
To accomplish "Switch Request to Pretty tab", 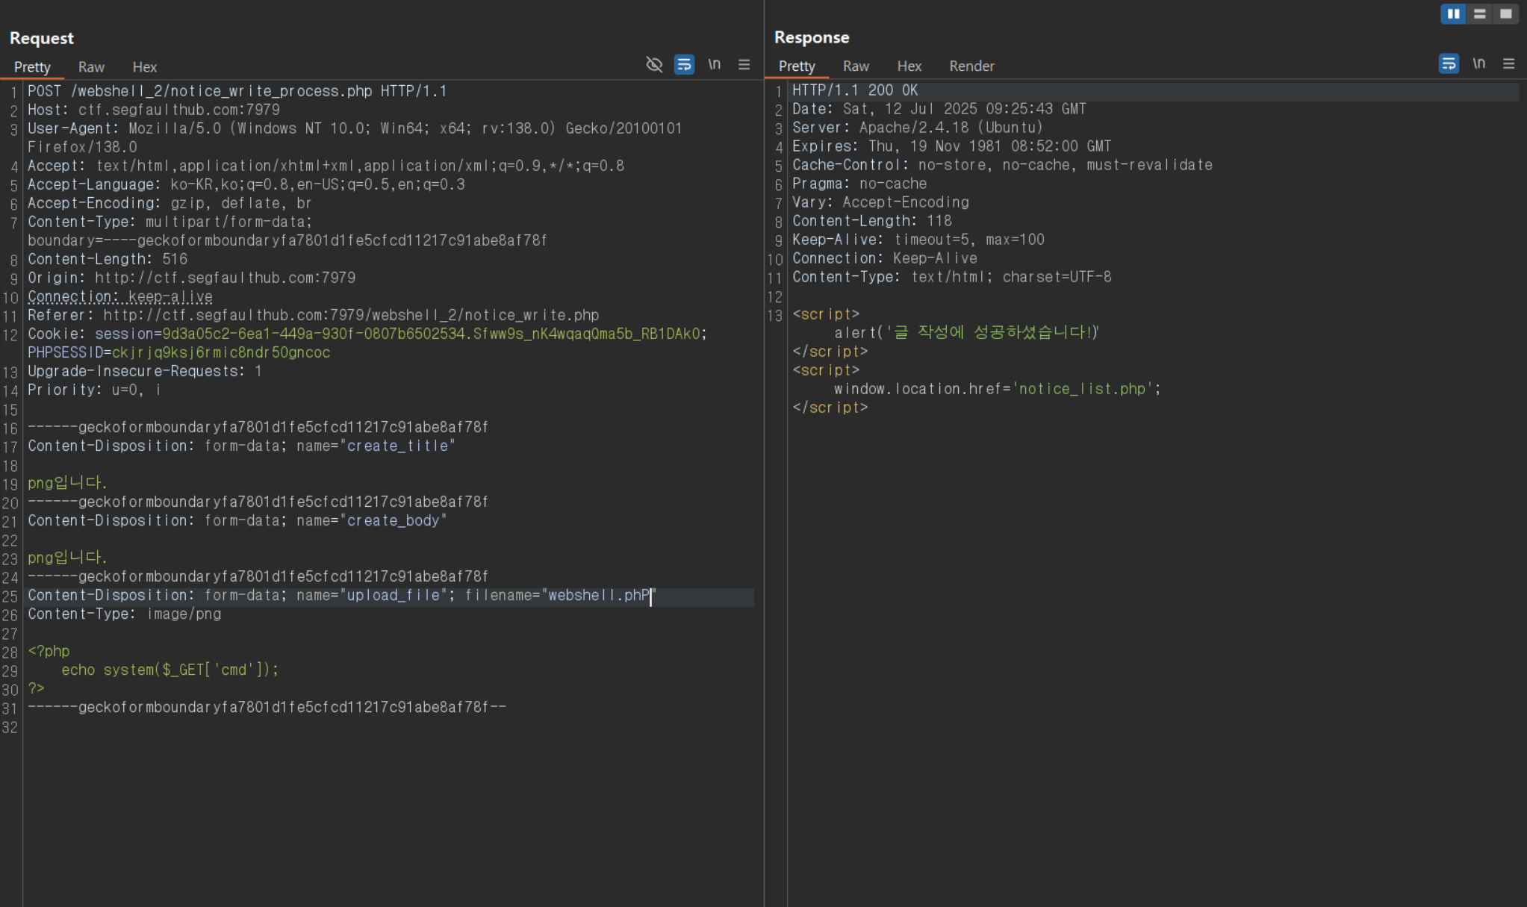I will [32, 66].
